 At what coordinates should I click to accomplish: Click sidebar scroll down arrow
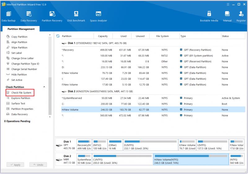50,117
